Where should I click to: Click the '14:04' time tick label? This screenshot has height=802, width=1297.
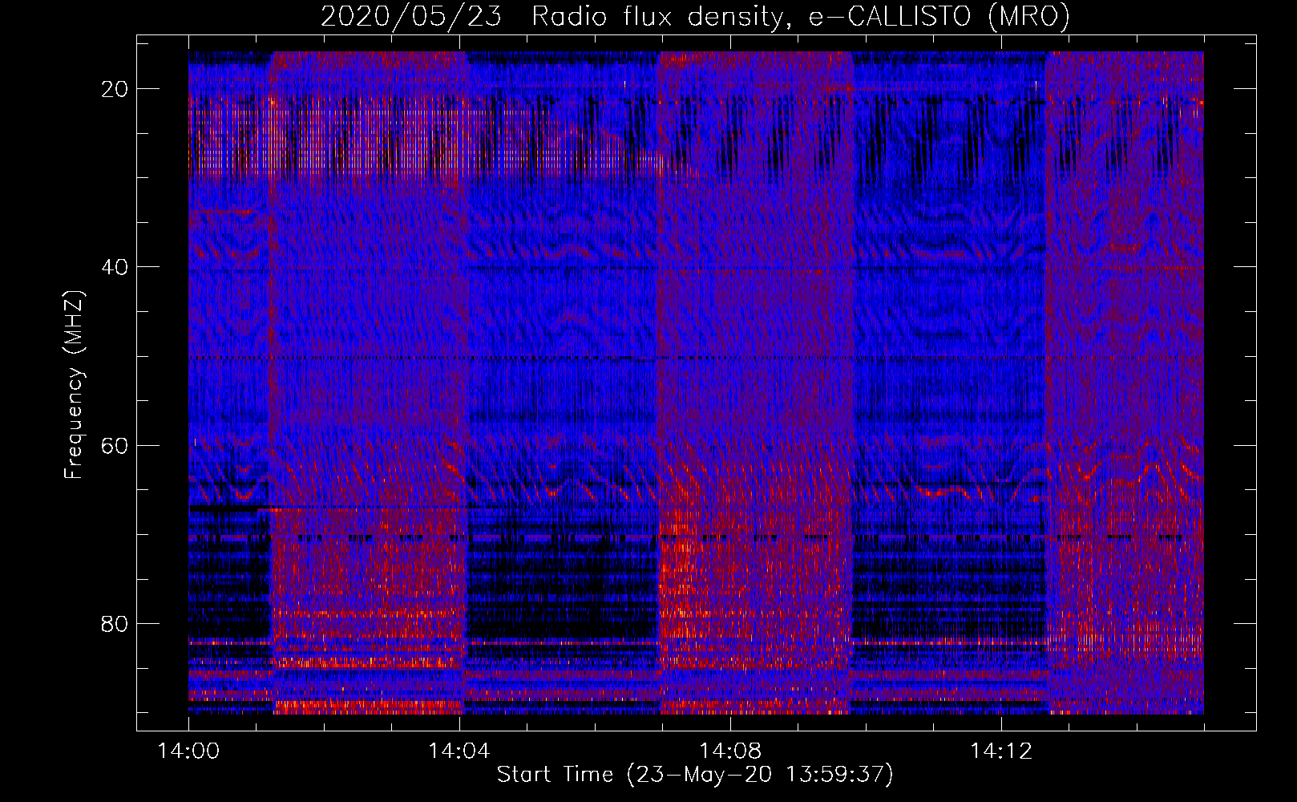click(459, 751)
